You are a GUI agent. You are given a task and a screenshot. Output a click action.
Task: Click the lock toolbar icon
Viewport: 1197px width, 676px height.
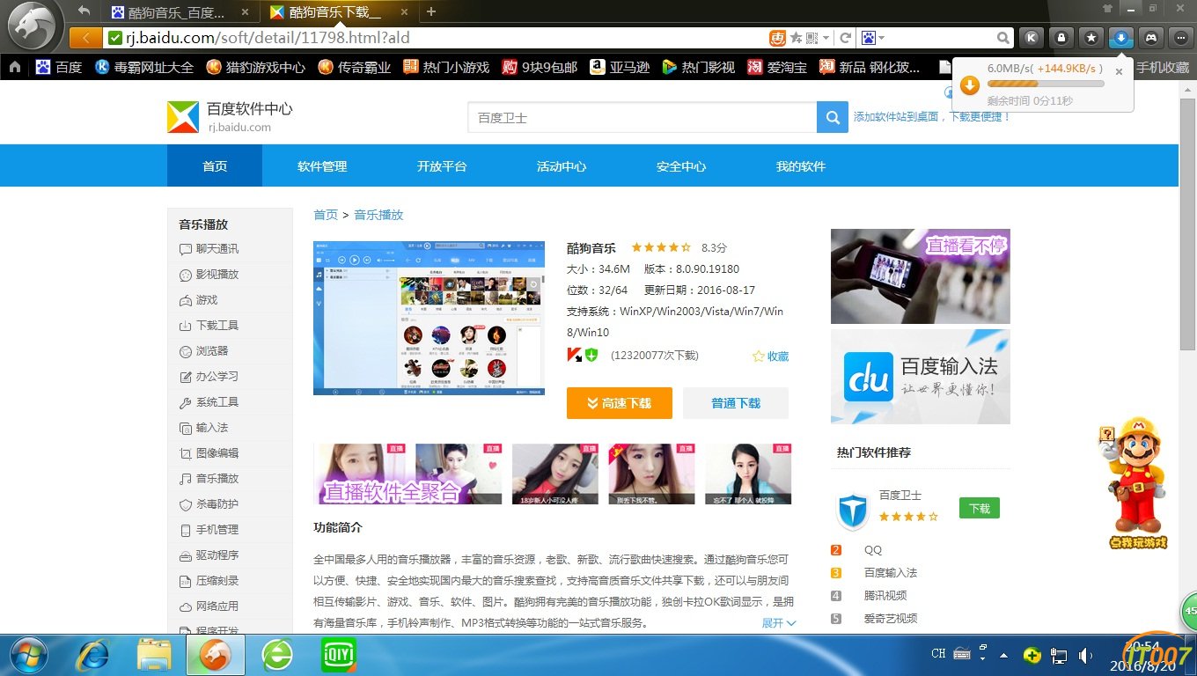pos(1061,38)
